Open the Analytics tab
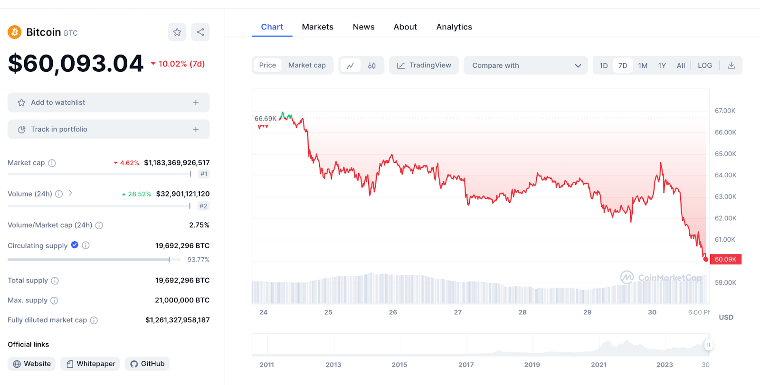760x385 pixels. [x=454, y=27]
